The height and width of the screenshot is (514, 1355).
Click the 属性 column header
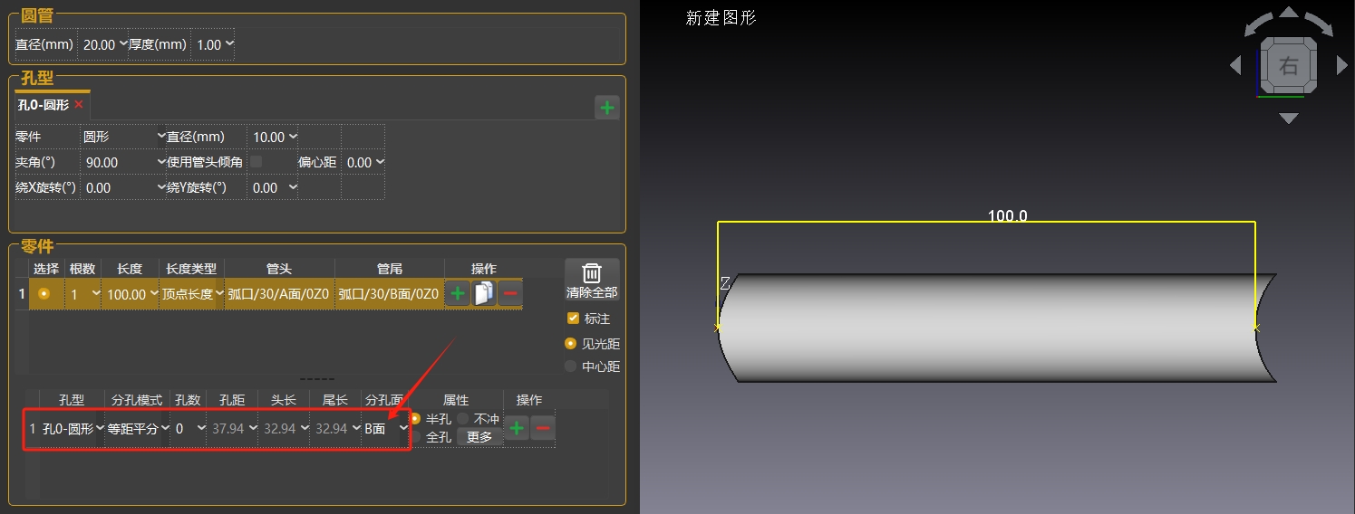[456, 399]
